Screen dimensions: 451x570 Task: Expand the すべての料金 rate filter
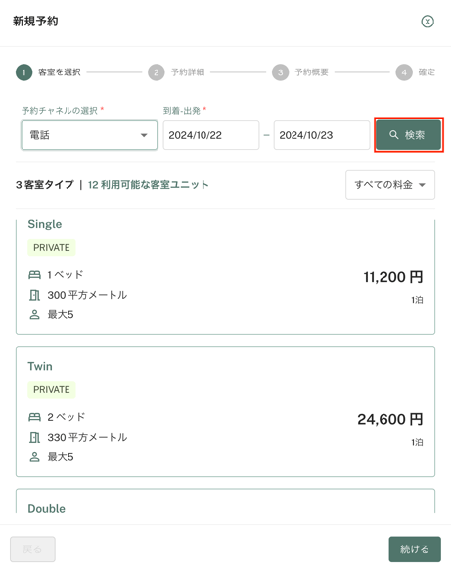click(390, 185)
